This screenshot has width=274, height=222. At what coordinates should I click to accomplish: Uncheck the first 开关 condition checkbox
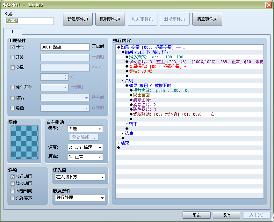12,47
